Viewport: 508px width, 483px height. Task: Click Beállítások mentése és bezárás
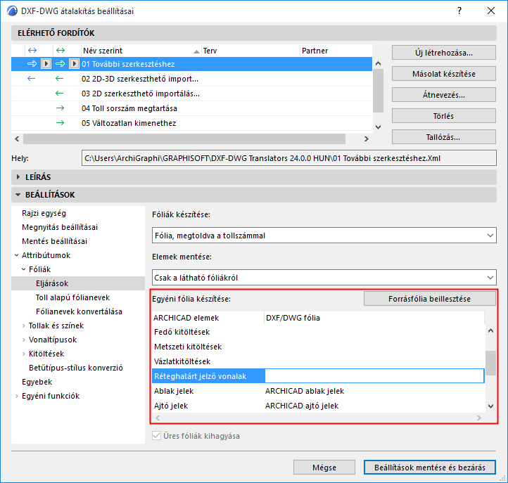(430, 467)
